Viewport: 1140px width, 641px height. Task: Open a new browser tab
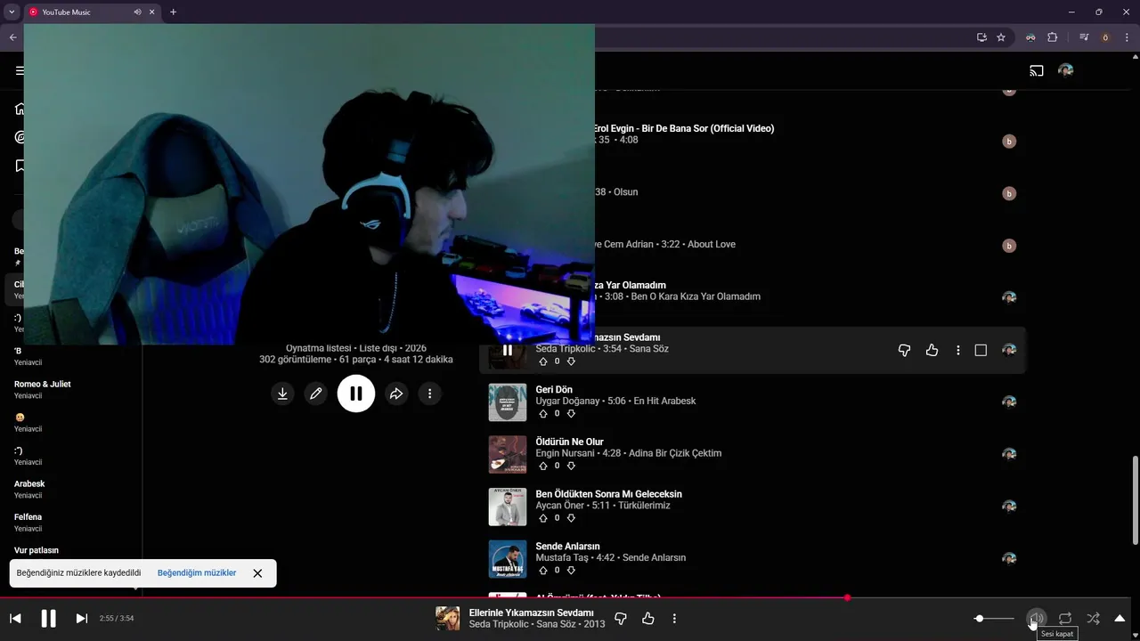[173, 12]
